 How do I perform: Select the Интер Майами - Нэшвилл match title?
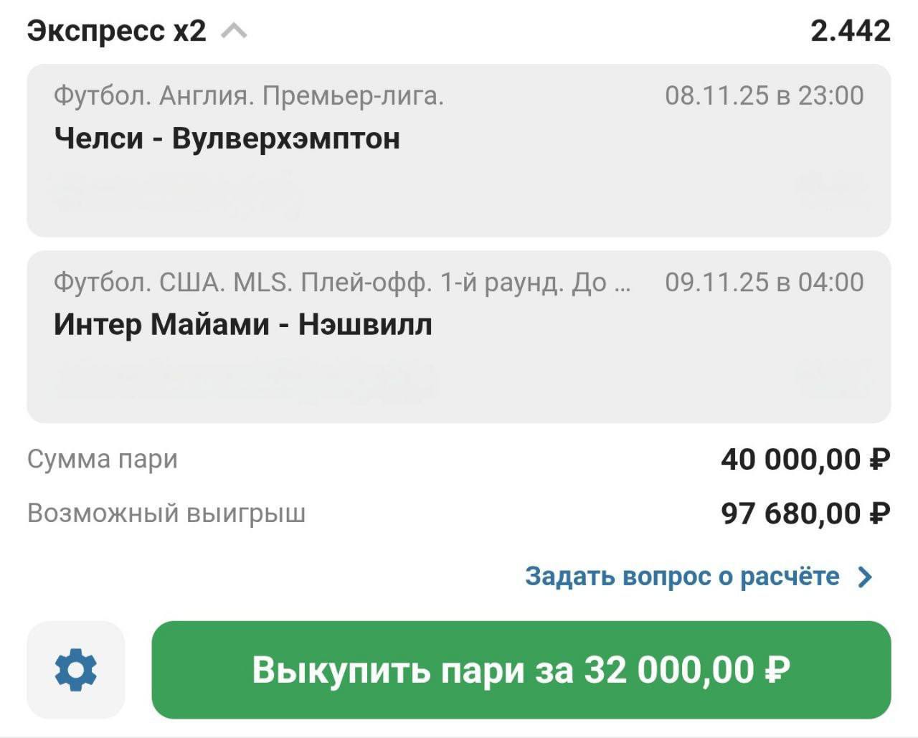point(243,325)
